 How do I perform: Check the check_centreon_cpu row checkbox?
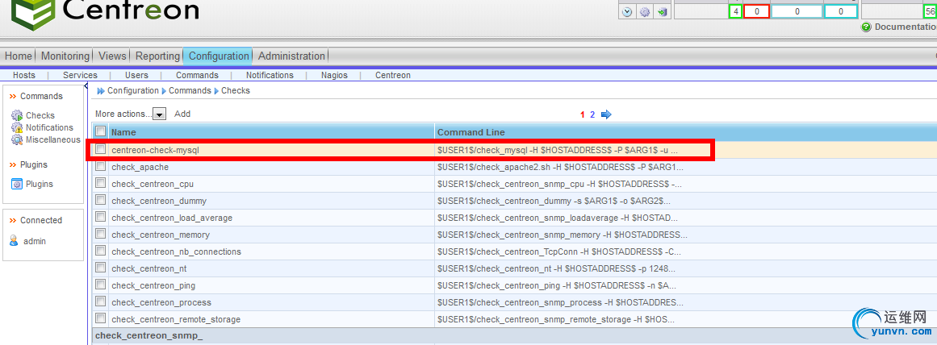pos(101,183)
